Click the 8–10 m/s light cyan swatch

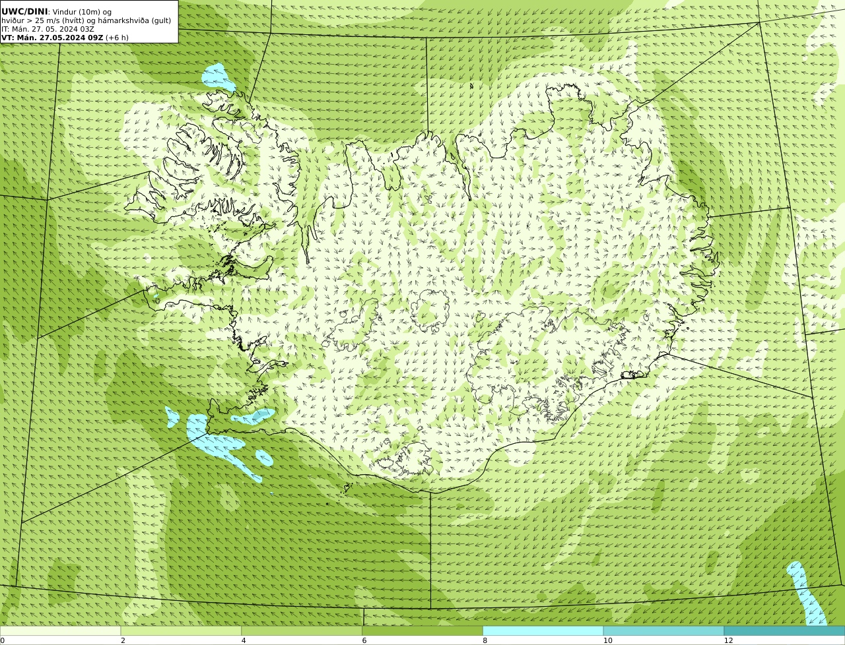tap(543, 630)
